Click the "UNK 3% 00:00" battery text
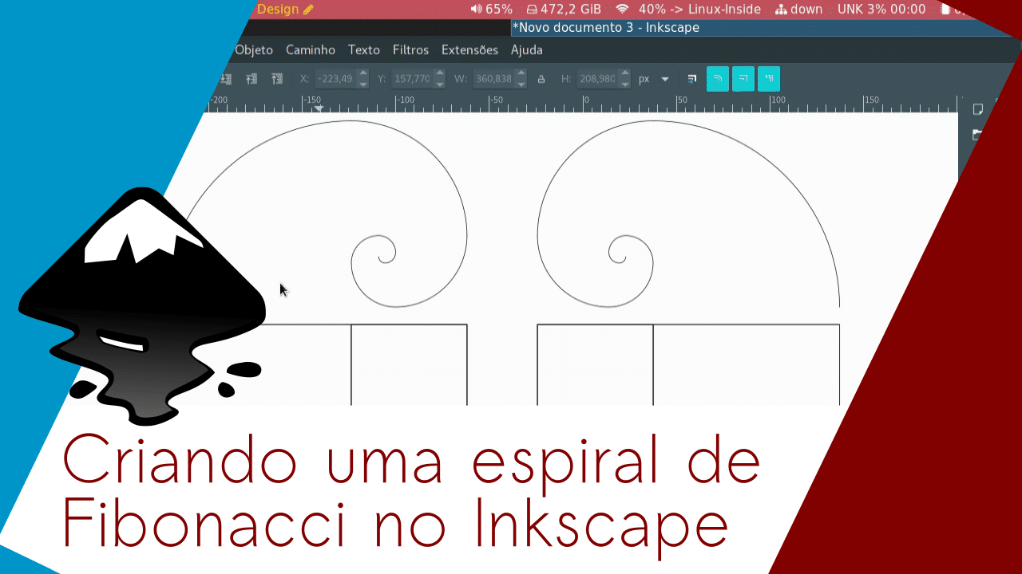1022x574 pixels. (881, 9)
